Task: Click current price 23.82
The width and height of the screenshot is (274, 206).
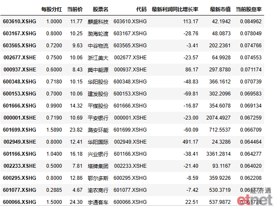Action: [76, 130]
